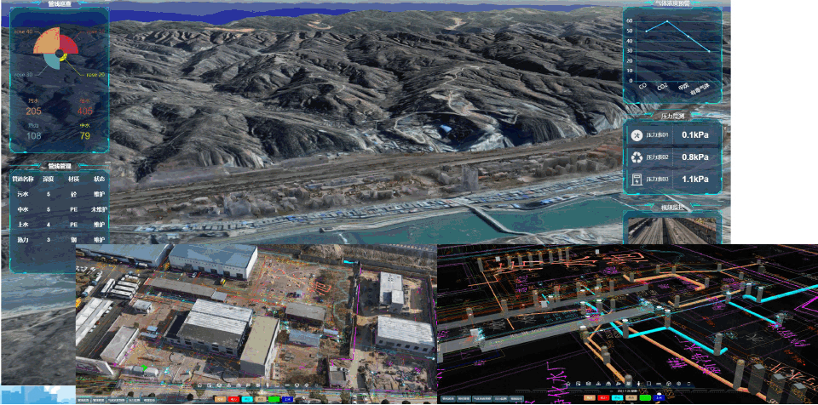
Task: Click orange swatch in 3D pipeline toolbar
Action: 589,397
